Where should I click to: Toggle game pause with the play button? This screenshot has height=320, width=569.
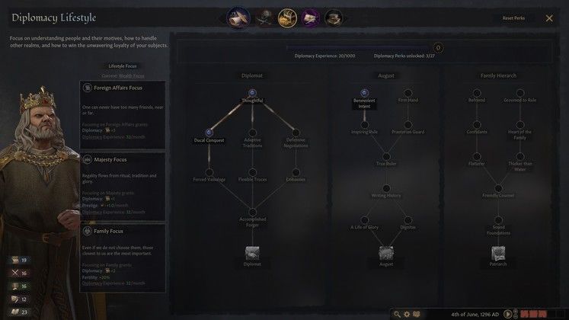(x=507, y=314)
